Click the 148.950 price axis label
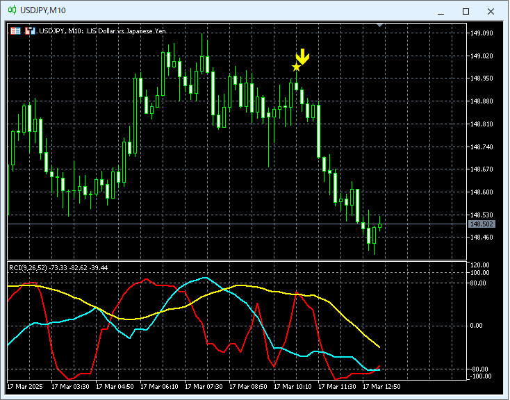This screenshot has width=510, height=400. 482,78
